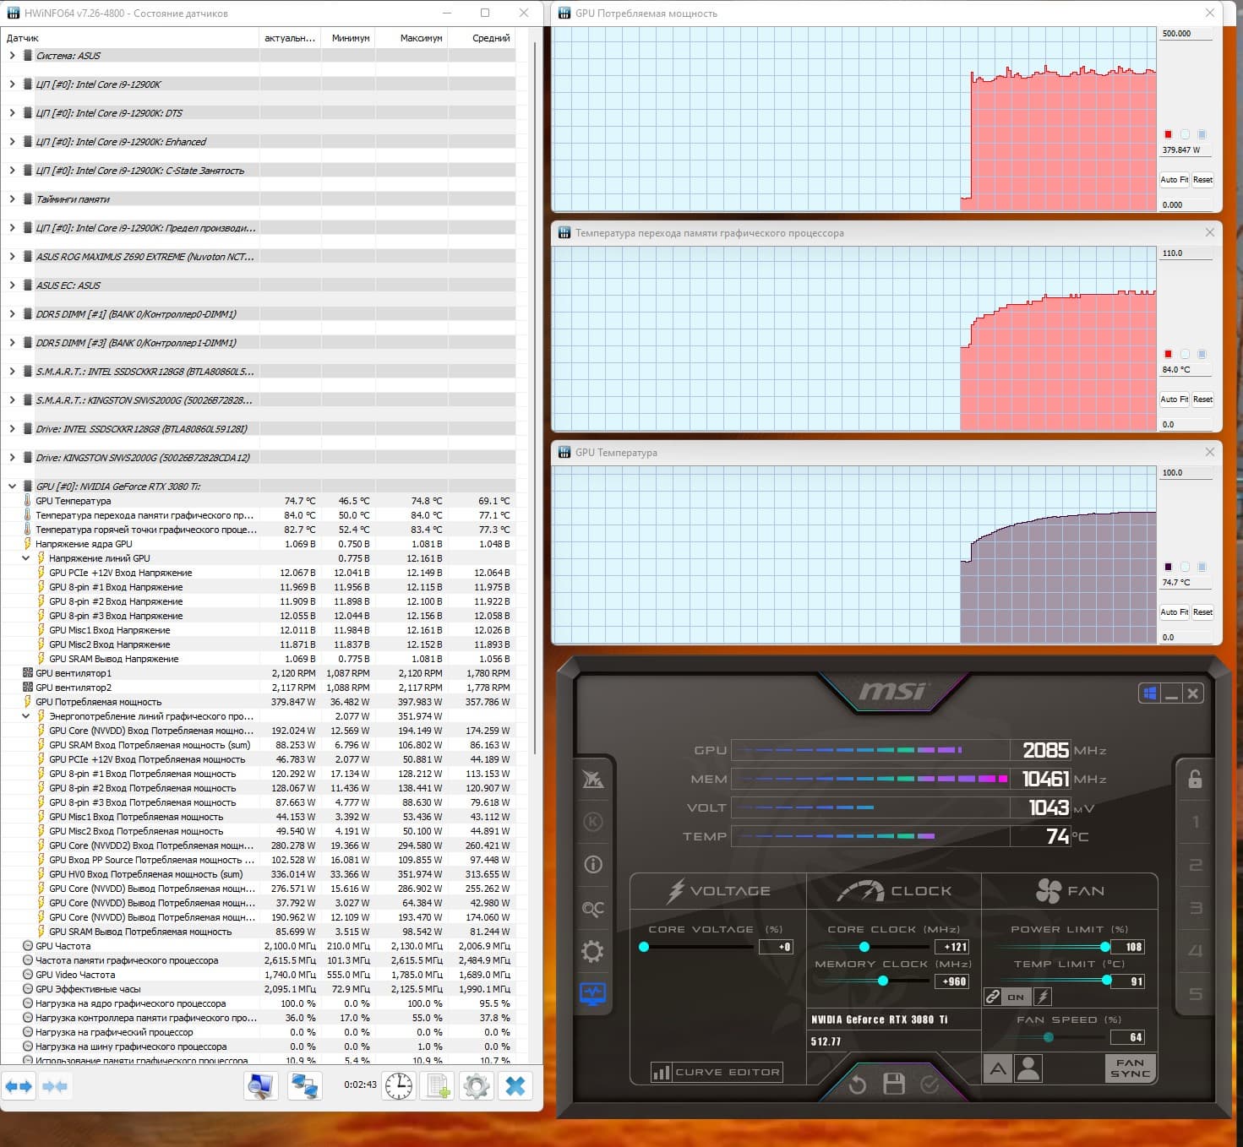
Task: Click HWiNFO reset clock icon
Action: click(399, 1085)
